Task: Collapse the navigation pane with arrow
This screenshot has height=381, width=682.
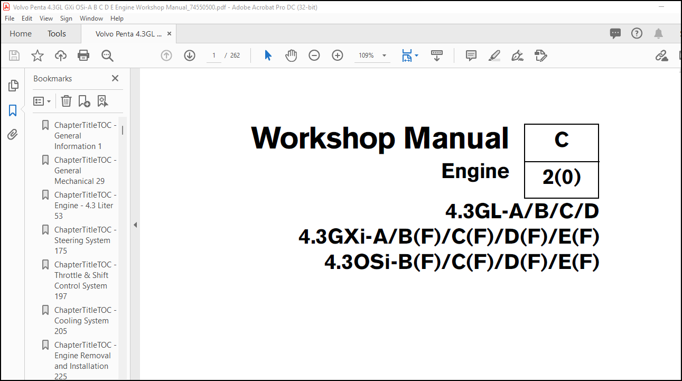Action: pos(135,225)
